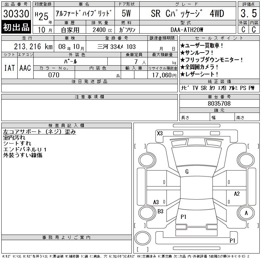Click the 車台番号 header
The image size is (261, 261).
219,97
